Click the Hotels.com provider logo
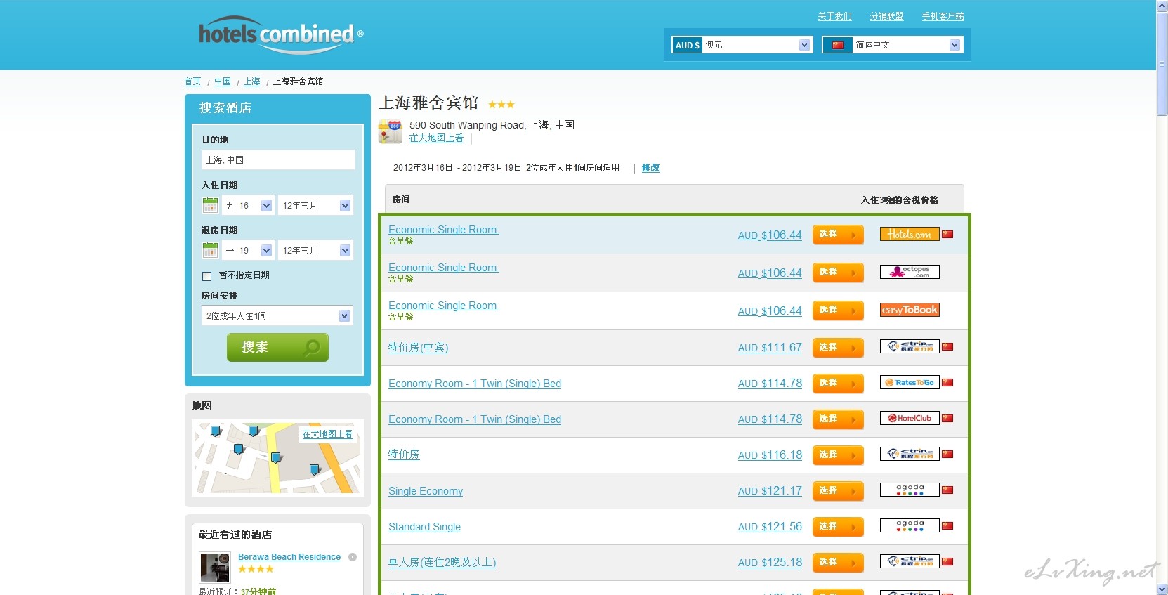This screenshot has height=595, width=1168. coord(910,234)
